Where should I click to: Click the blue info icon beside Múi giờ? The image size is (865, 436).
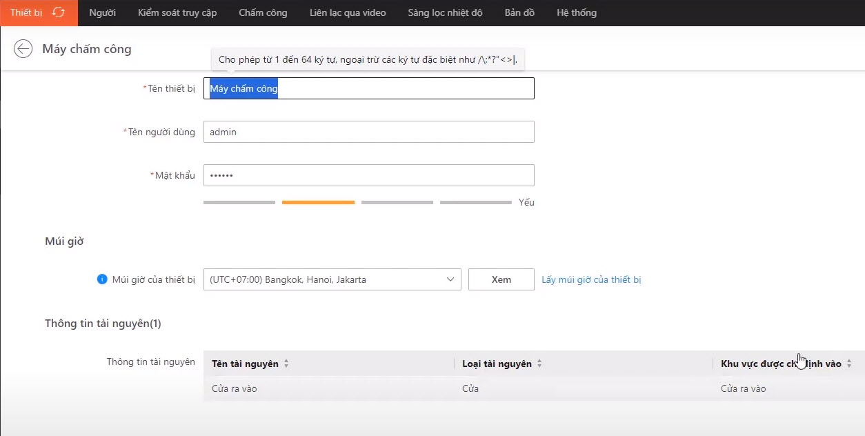click(x=102, y=279)
